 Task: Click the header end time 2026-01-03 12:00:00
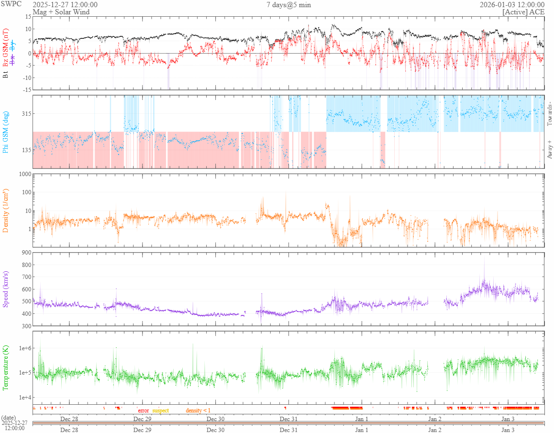click(512, 5)
